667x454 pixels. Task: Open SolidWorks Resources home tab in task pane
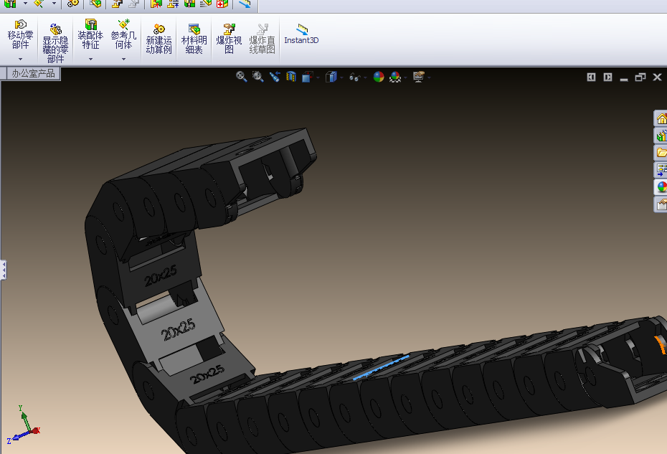pyautogui.click(x=661, y=118)
